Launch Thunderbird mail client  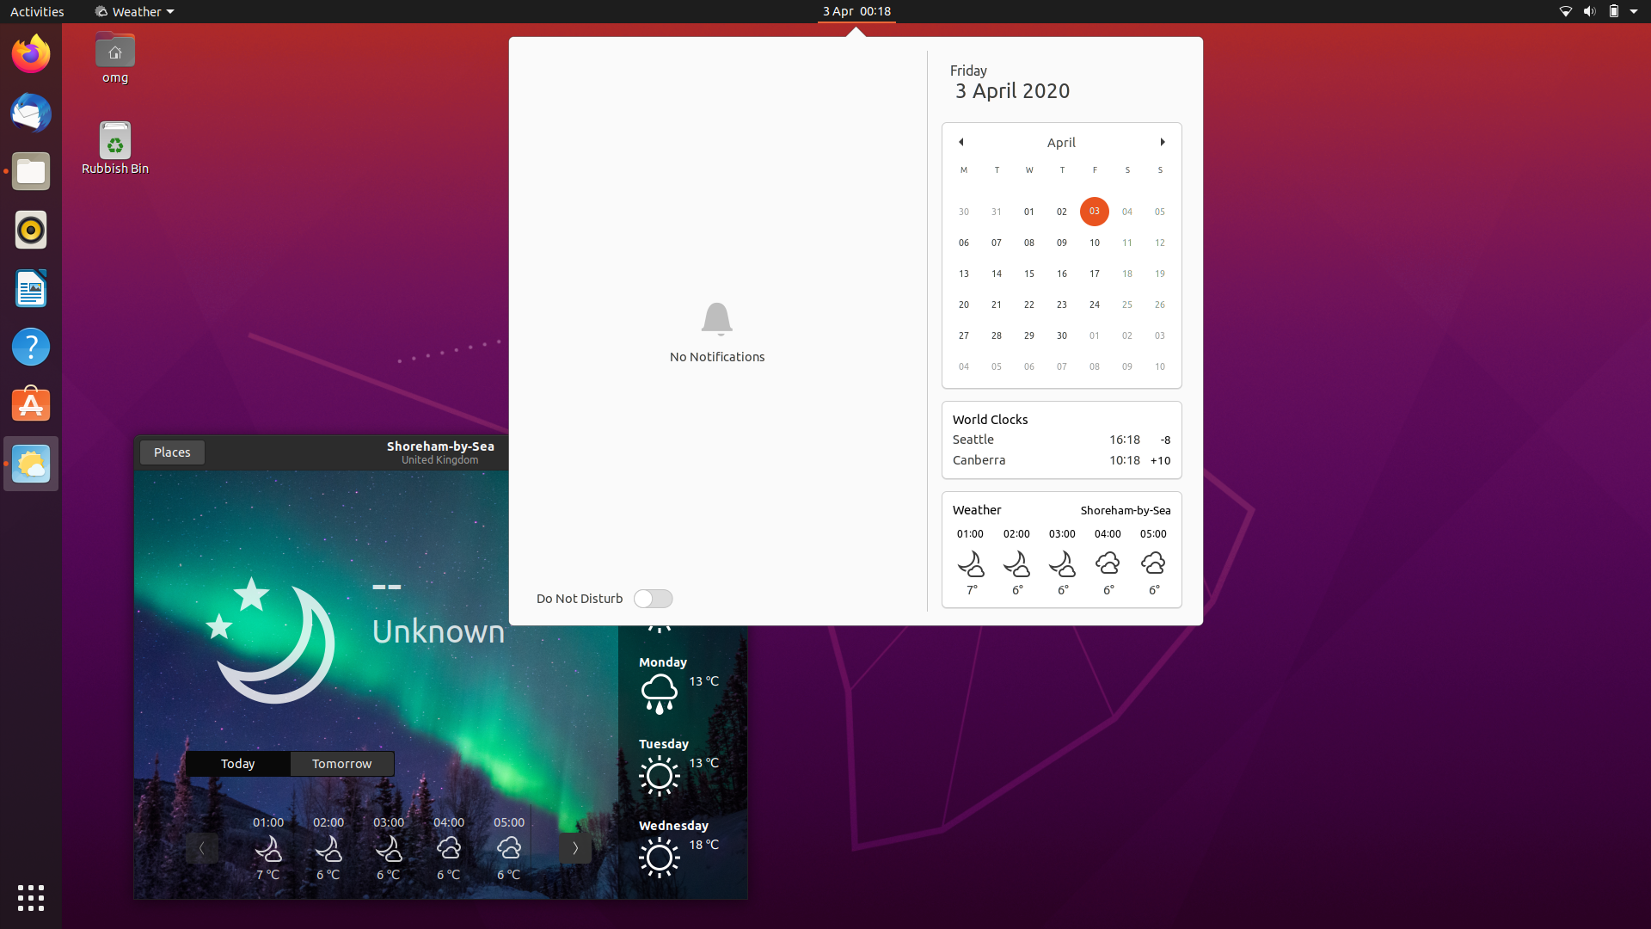(30, 113)
